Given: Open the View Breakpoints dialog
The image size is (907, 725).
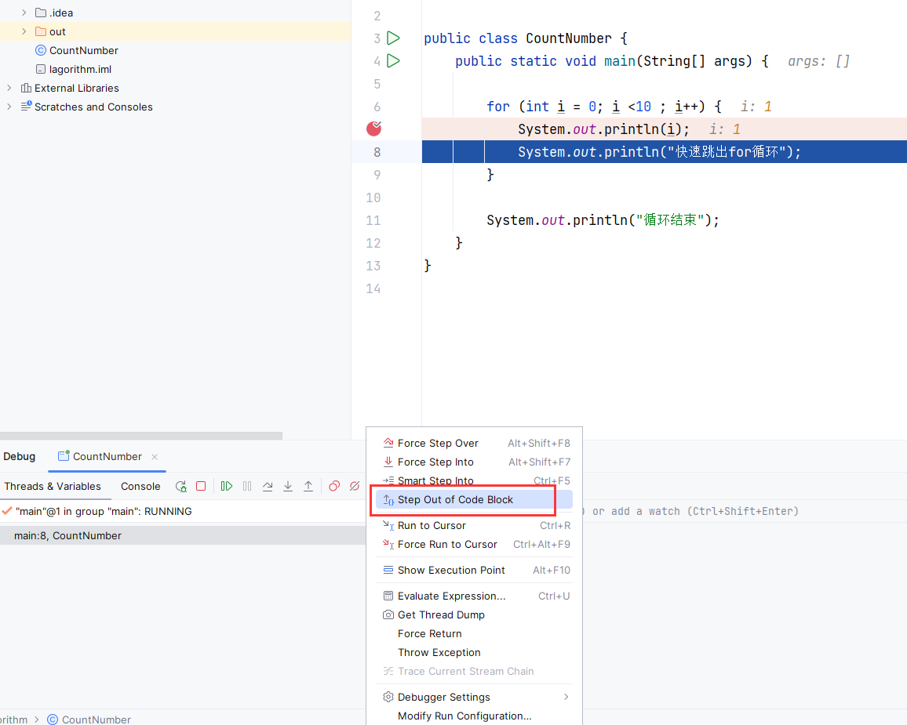Looking at the screenshot, I should pyautogui.click(x=335, y=486).
